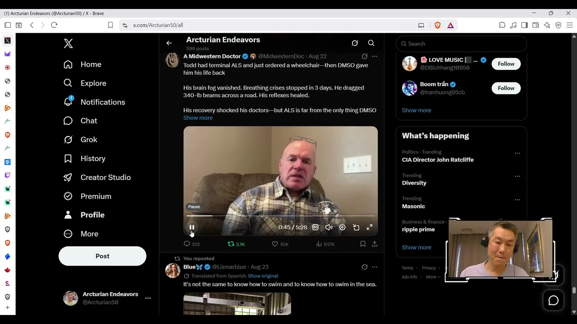Open Brave Shields lion icon
Viewport: 577px width, 324px height.
click(437, 25)
